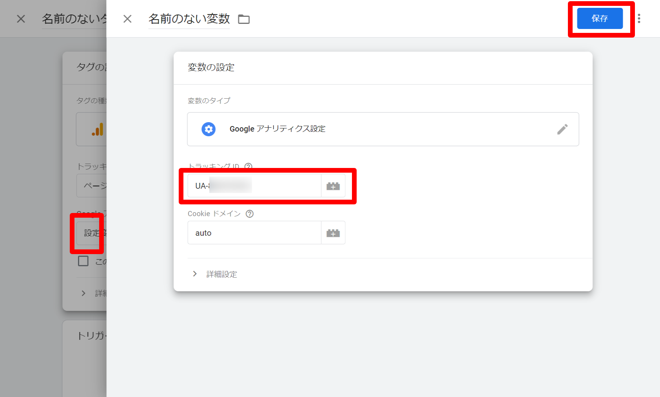Insert variable into the トラッキング ID field

333,186
